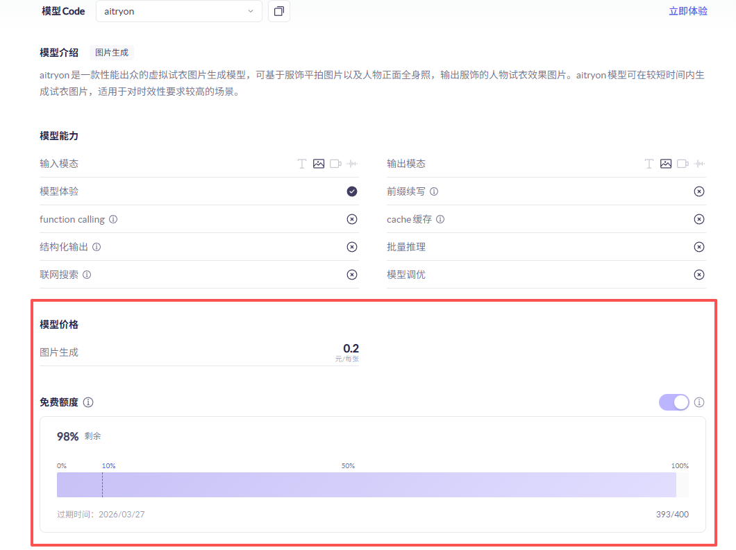Click the 立即体验 link
Image resolution: width=736 pixels, height=550 pixels.
[687, 11]
